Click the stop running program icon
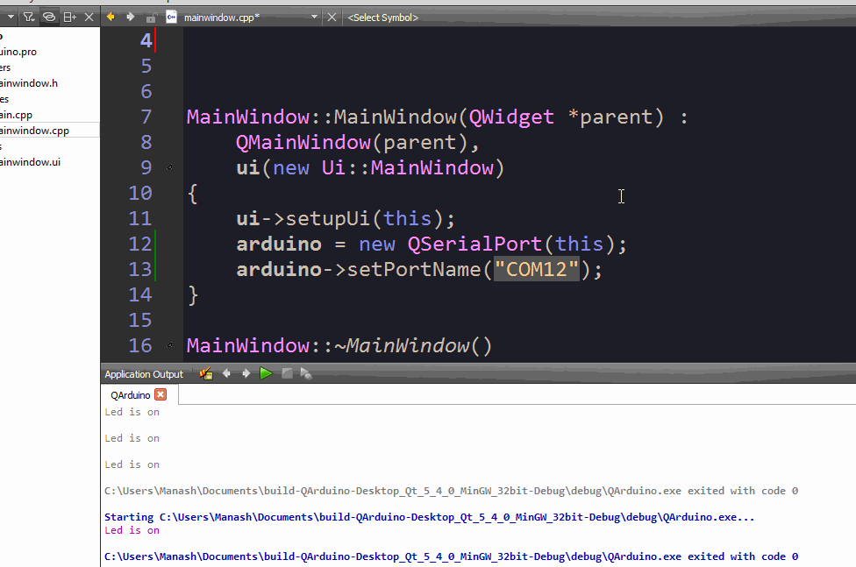Image resolution: width=856 pixels, height=567 pixels. 287,374
